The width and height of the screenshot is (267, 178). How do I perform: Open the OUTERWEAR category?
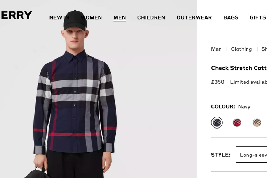[x=194, y=17]
